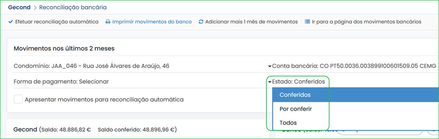Click the breadcrumb separator arrow after Gecond
This screenshot has width=439, height=139.
click(35, 7)
